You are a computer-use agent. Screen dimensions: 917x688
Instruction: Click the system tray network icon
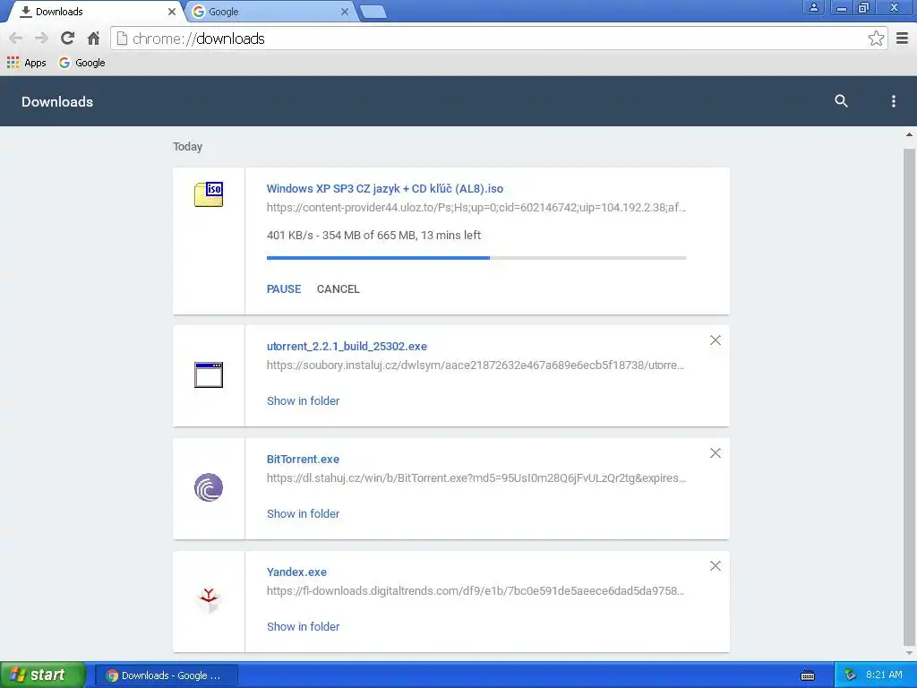point(851,675)
